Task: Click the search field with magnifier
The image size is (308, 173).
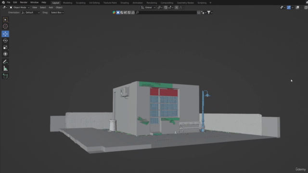Action: tap(166, 12)
